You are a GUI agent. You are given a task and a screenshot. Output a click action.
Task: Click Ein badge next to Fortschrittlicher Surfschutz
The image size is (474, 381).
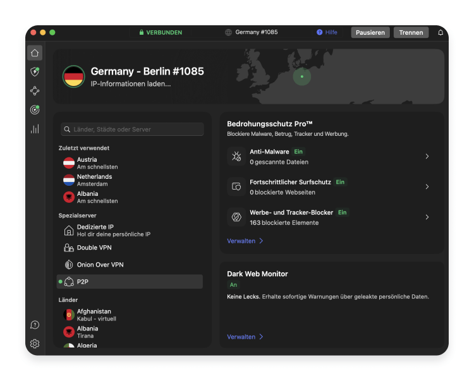(340, 182)
